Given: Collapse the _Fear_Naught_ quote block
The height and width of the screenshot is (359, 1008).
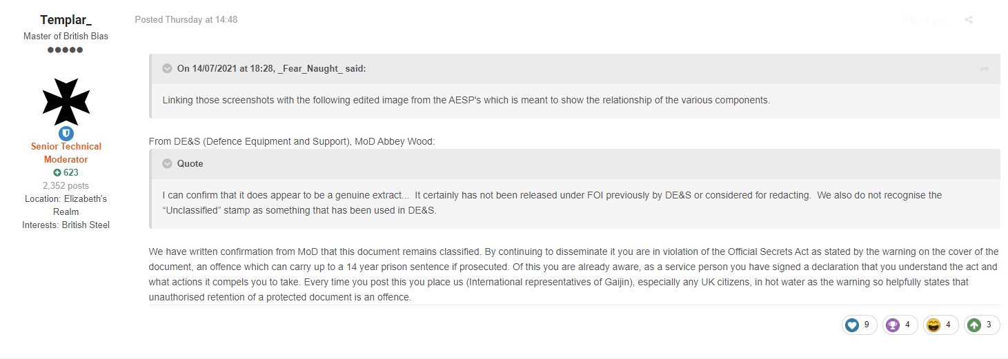Looking at the screenshot, I should coord(167,68).
